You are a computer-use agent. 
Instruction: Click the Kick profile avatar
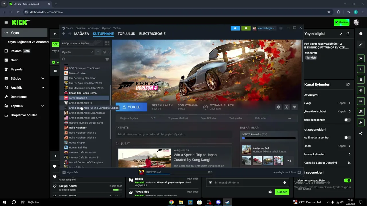click(356, 22)
